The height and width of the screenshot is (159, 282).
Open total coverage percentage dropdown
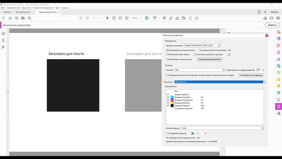[202, 133]
